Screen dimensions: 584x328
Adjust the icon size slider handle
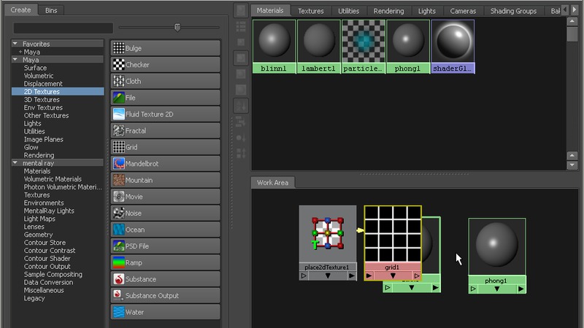177,28
